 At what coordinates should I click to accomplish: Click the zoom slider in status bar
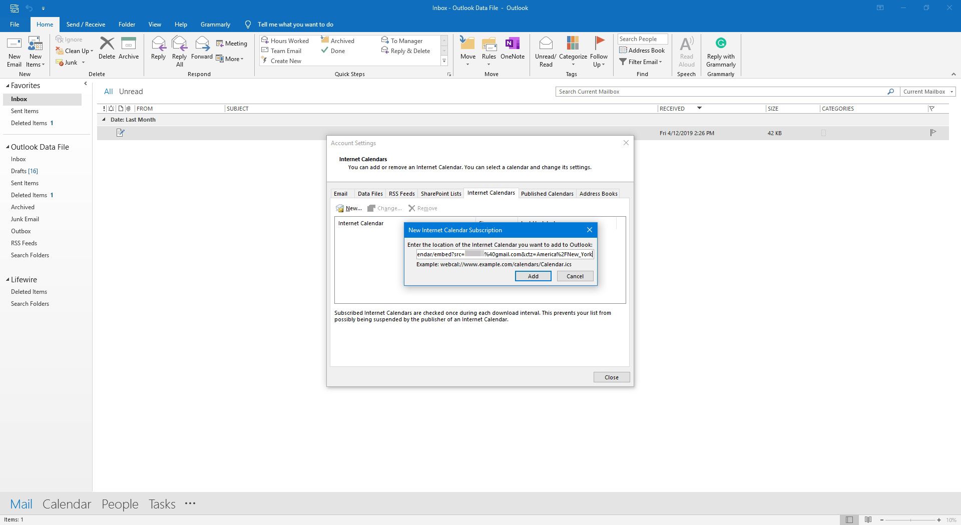(x=910, y=520)
